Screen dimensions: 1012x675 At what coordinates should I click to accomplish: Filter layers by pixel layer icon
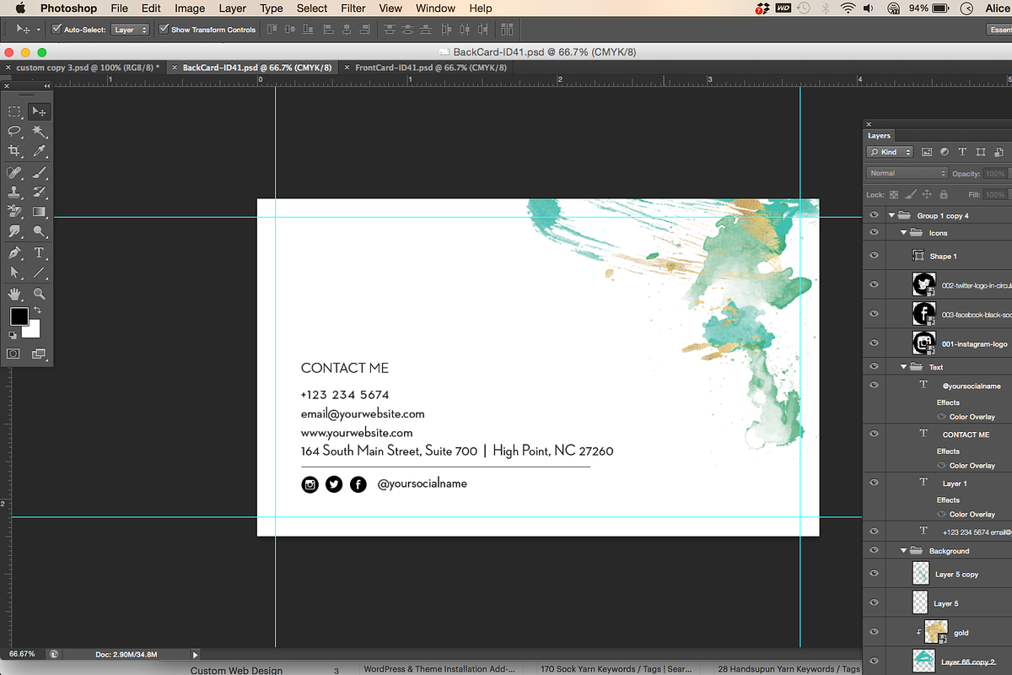point(926,152)
